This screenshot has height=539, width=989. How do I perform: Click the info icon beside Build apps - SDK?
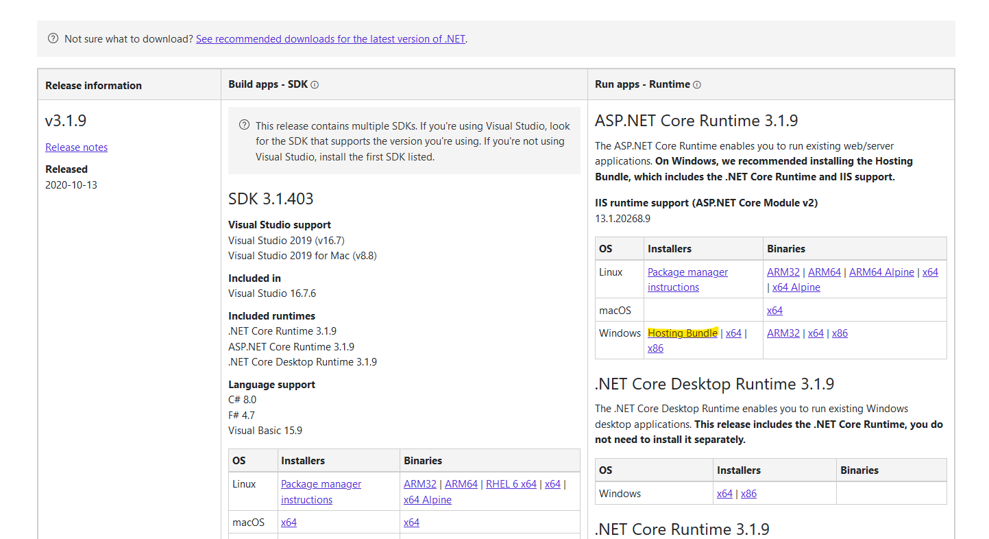(x=315, y=85)
